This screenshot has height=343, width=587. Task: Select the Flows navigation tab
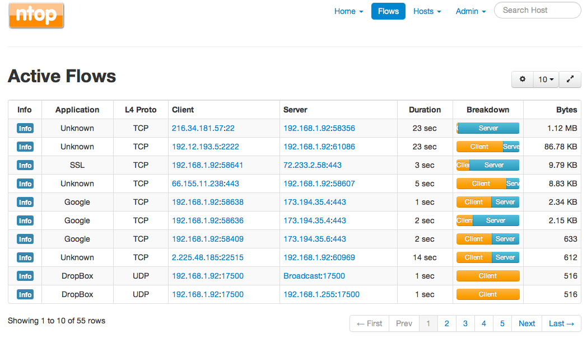pos(388,11)
